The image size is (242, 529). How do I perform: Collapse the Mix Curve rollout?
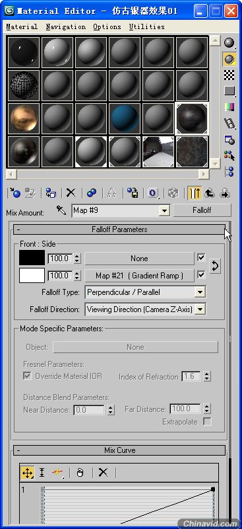coord(119,450)
